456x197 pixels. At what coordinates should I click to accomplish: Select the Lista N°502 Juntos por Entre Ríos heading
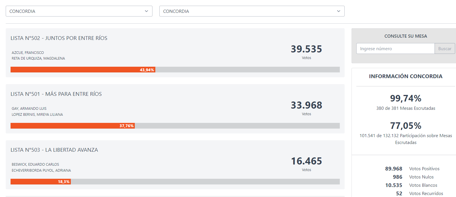(x=59, y=38)
